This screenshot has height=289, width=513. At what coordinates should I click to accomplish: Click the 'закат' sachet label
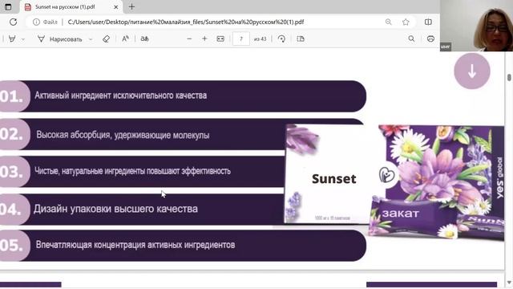(x=401, y=214)
